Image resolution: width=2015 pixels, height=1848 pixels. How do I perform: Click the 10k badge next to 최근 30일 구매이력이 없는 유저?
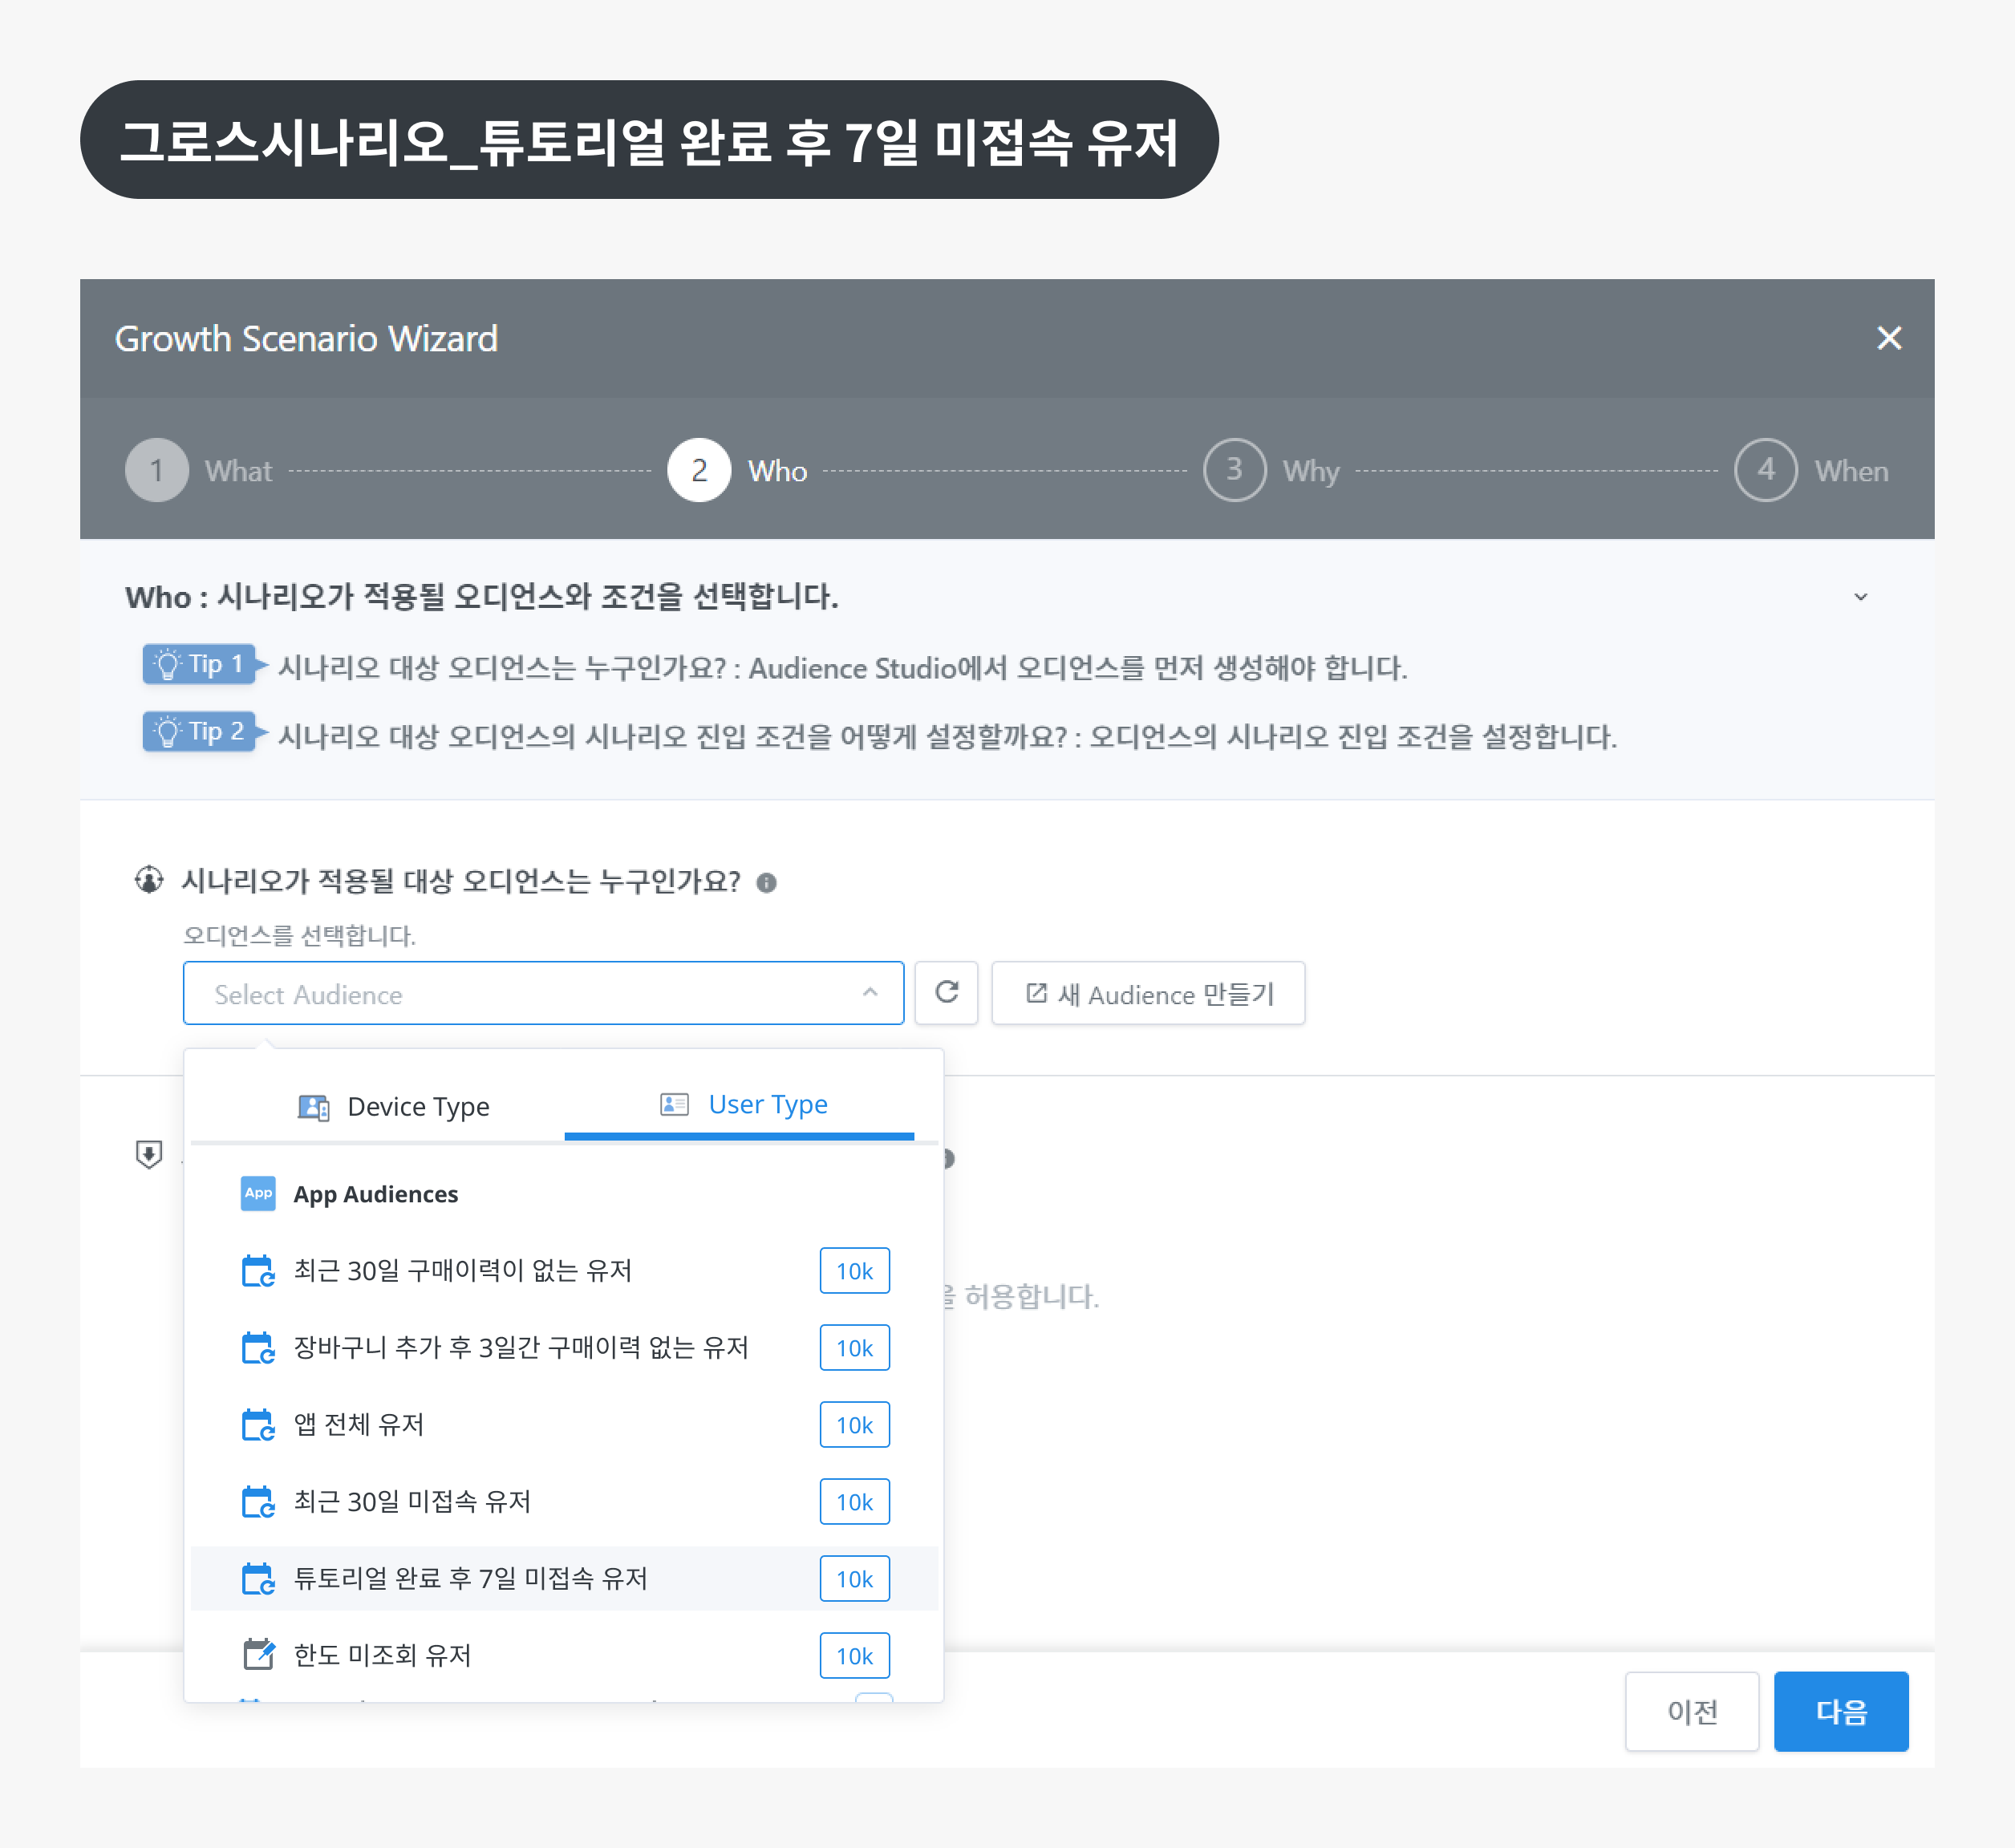[x=854, y=1270]
